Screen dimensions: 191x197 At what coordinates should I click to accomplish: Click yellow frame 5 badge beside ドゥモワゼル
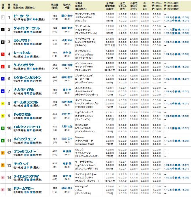tap(3, 116)
